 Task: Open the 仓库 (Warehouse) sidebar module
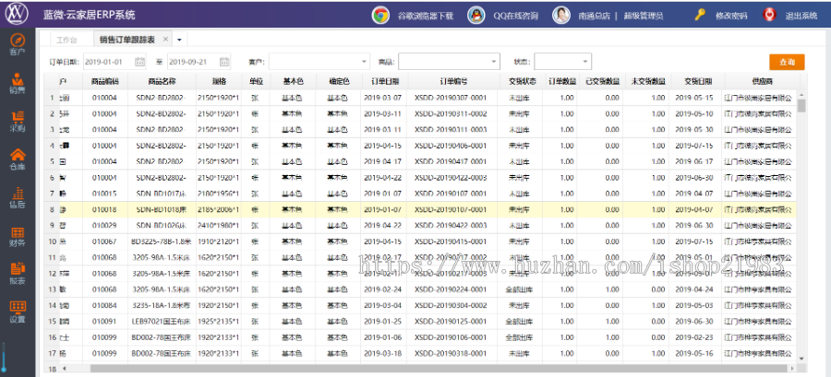(17, 159)
